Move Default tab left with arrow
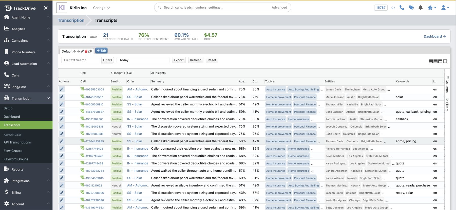 tap(75, 51)
